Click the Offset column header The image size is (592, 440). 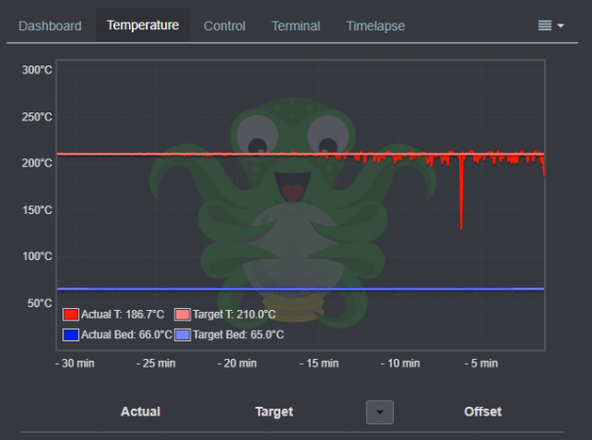click(483, 412)
